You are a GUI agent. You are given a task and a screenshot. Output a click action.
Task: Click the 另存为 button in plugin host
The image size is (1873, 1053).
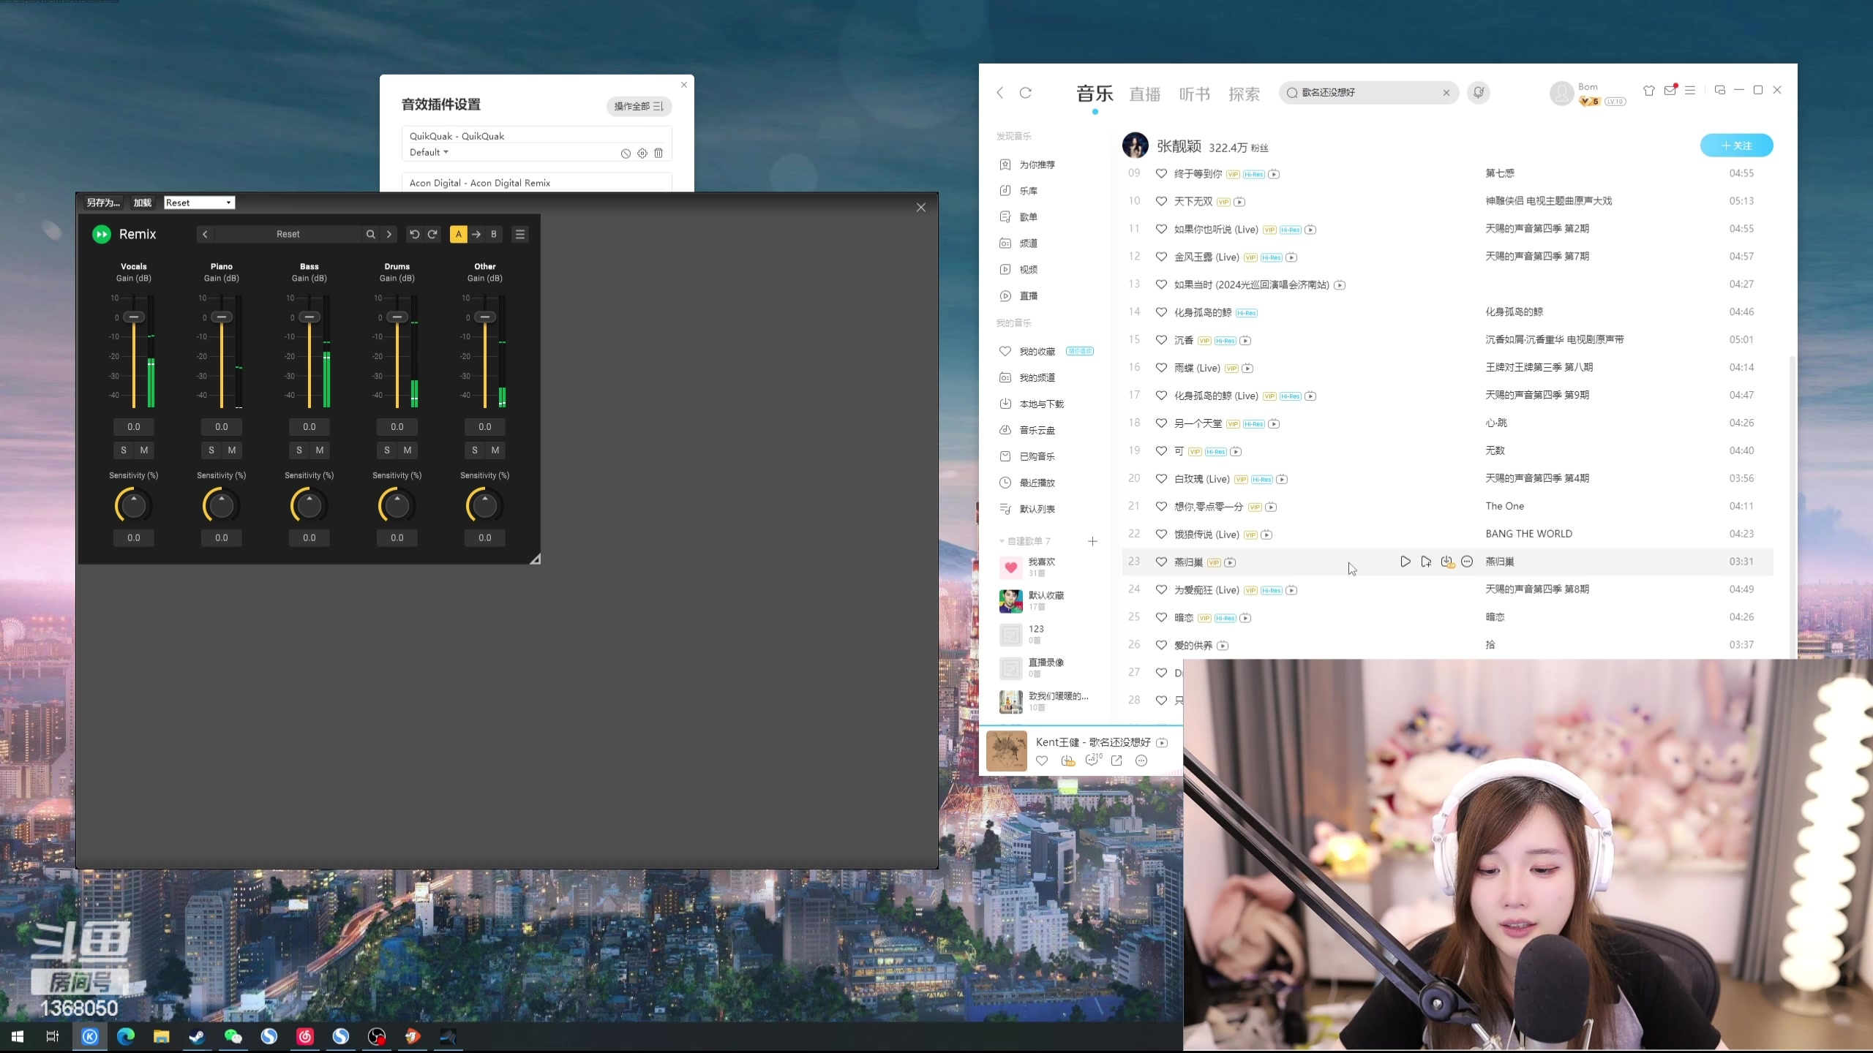click(103, 203)
